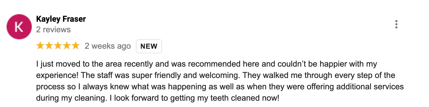Viewport: 429px width, 107px height.
Task: Click the review line starting "process so"
Action: point(219,87)
